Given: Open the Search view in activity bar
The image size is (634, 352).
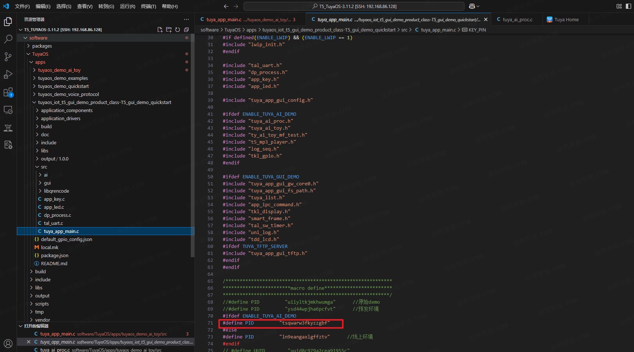Looking at the screenshot, I should pyautogui.click(x=8, y=39).
